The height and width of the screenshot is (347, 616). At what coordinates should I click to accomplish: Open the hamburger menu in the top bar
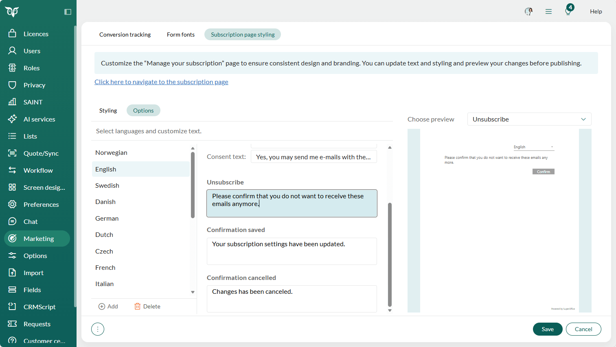click(x=548, y=11)
